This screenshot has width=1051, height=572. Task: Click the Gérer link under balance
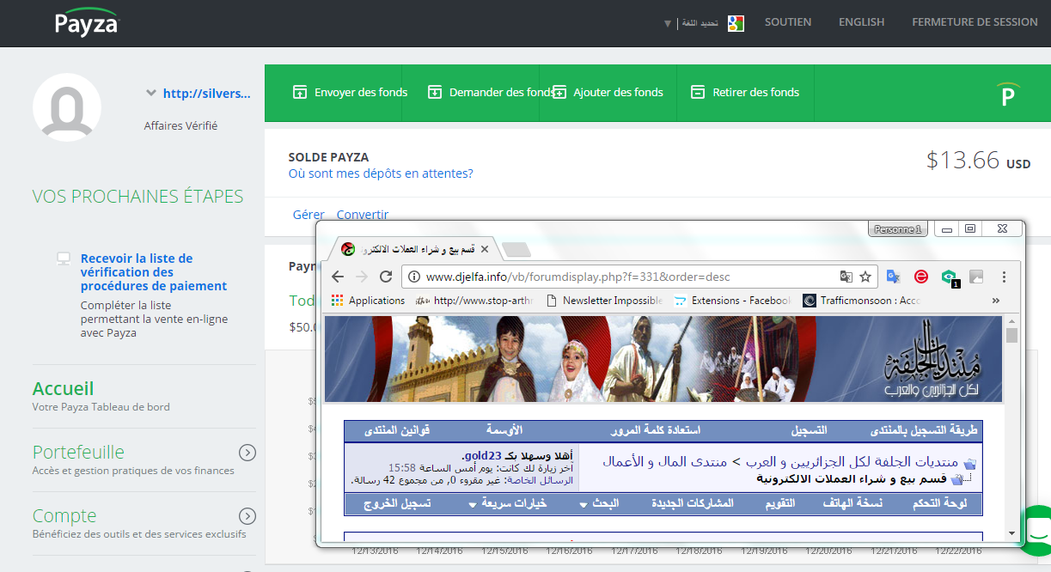(309, 215)
